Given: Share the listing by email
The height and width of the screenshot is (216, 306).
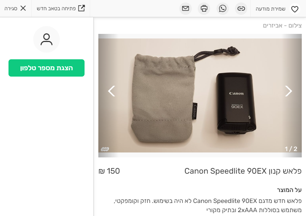Looking at the screenshot, I should 185,8.
